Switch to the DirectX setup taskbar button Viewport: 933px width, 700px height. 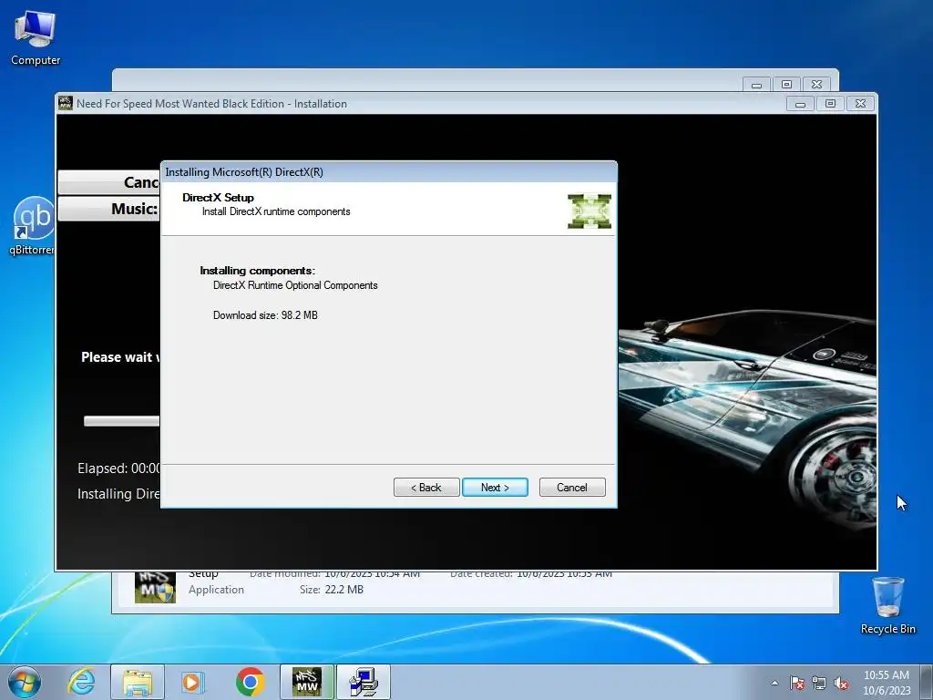364,682
